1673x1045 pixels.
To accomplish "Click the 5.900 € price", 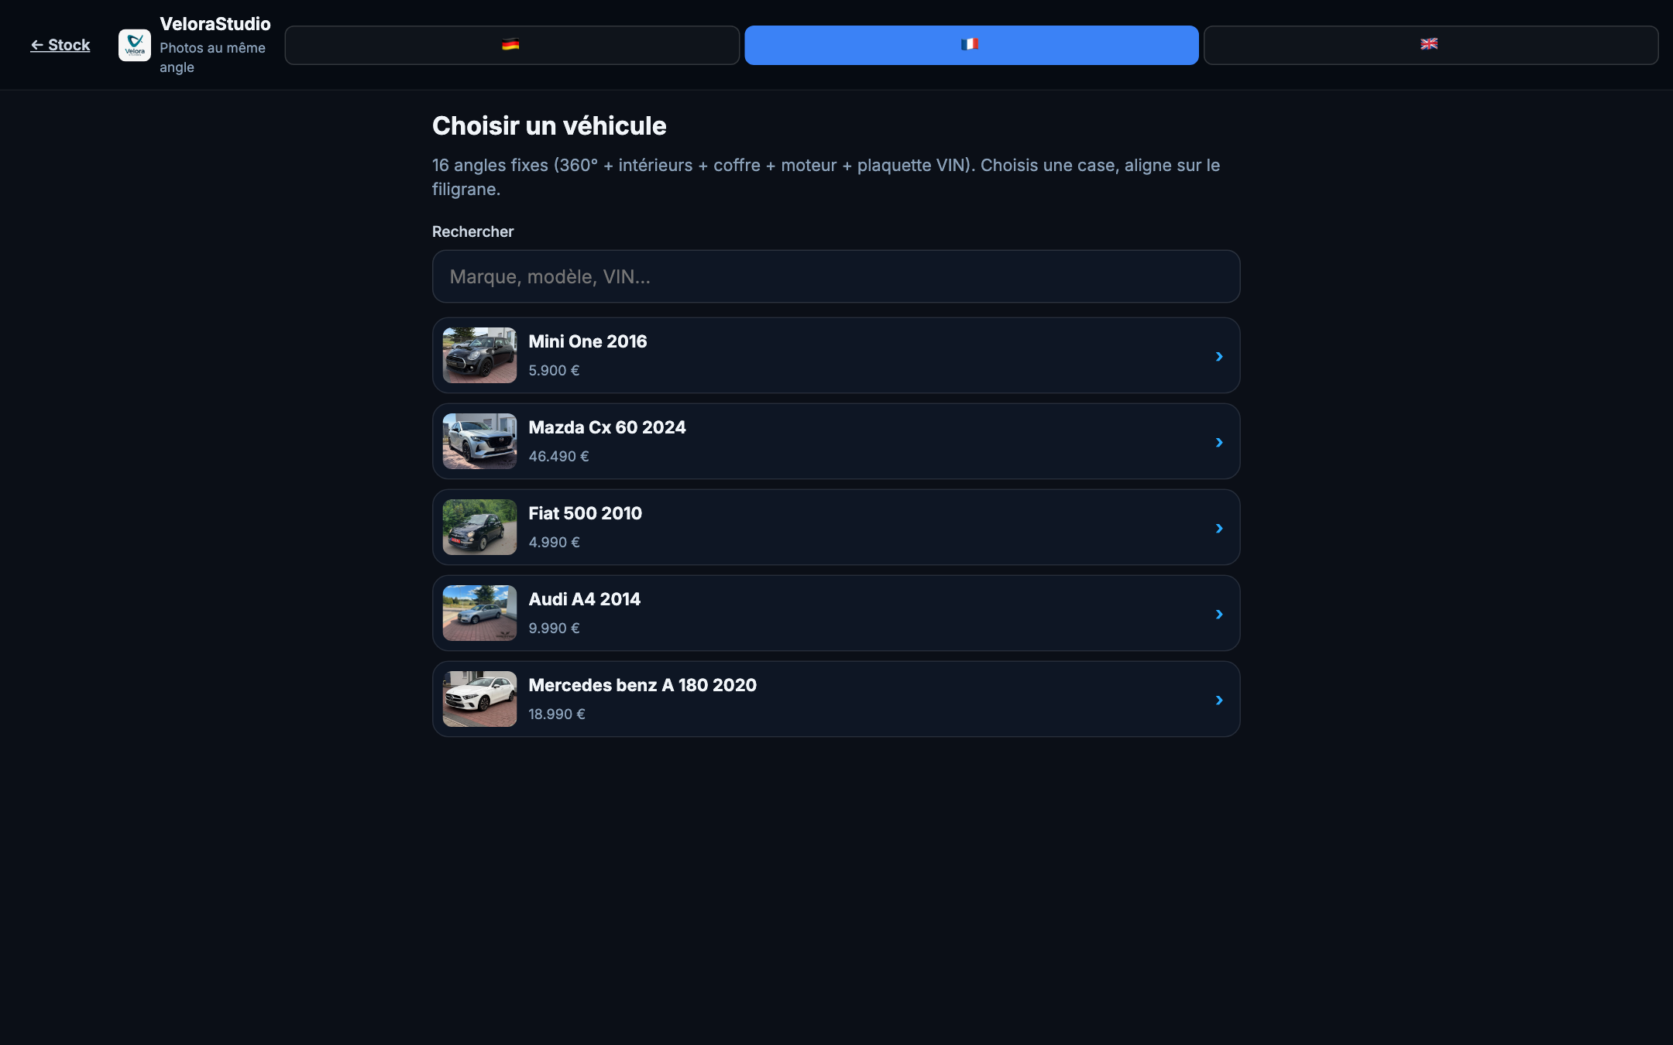I will 555,371.
